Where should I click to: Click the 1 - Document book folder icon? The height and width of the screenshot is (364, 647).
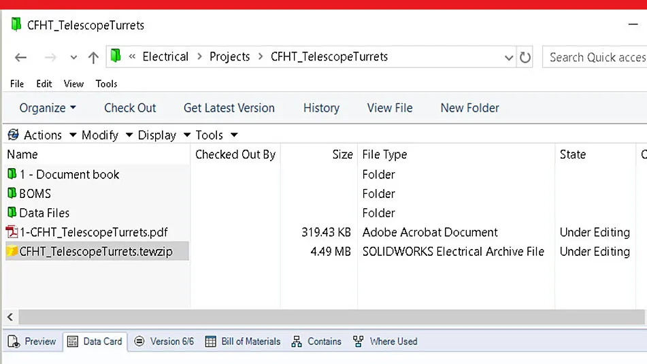(12, 173)
